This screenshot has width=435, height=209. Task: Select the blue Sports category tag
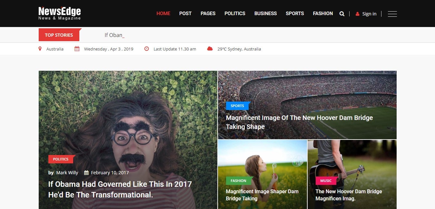tap(237, 106)
